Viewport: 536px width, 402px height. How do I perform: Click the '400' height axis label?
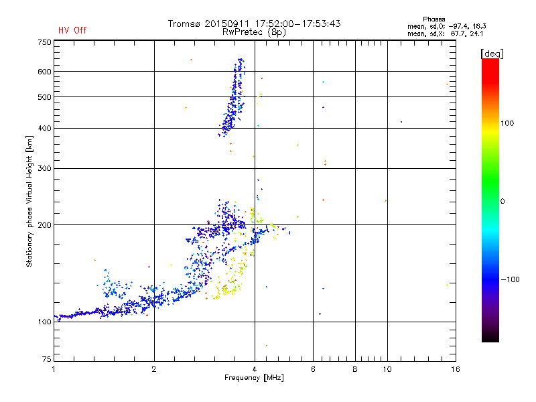pyautogui.click(x=44, y=128)
